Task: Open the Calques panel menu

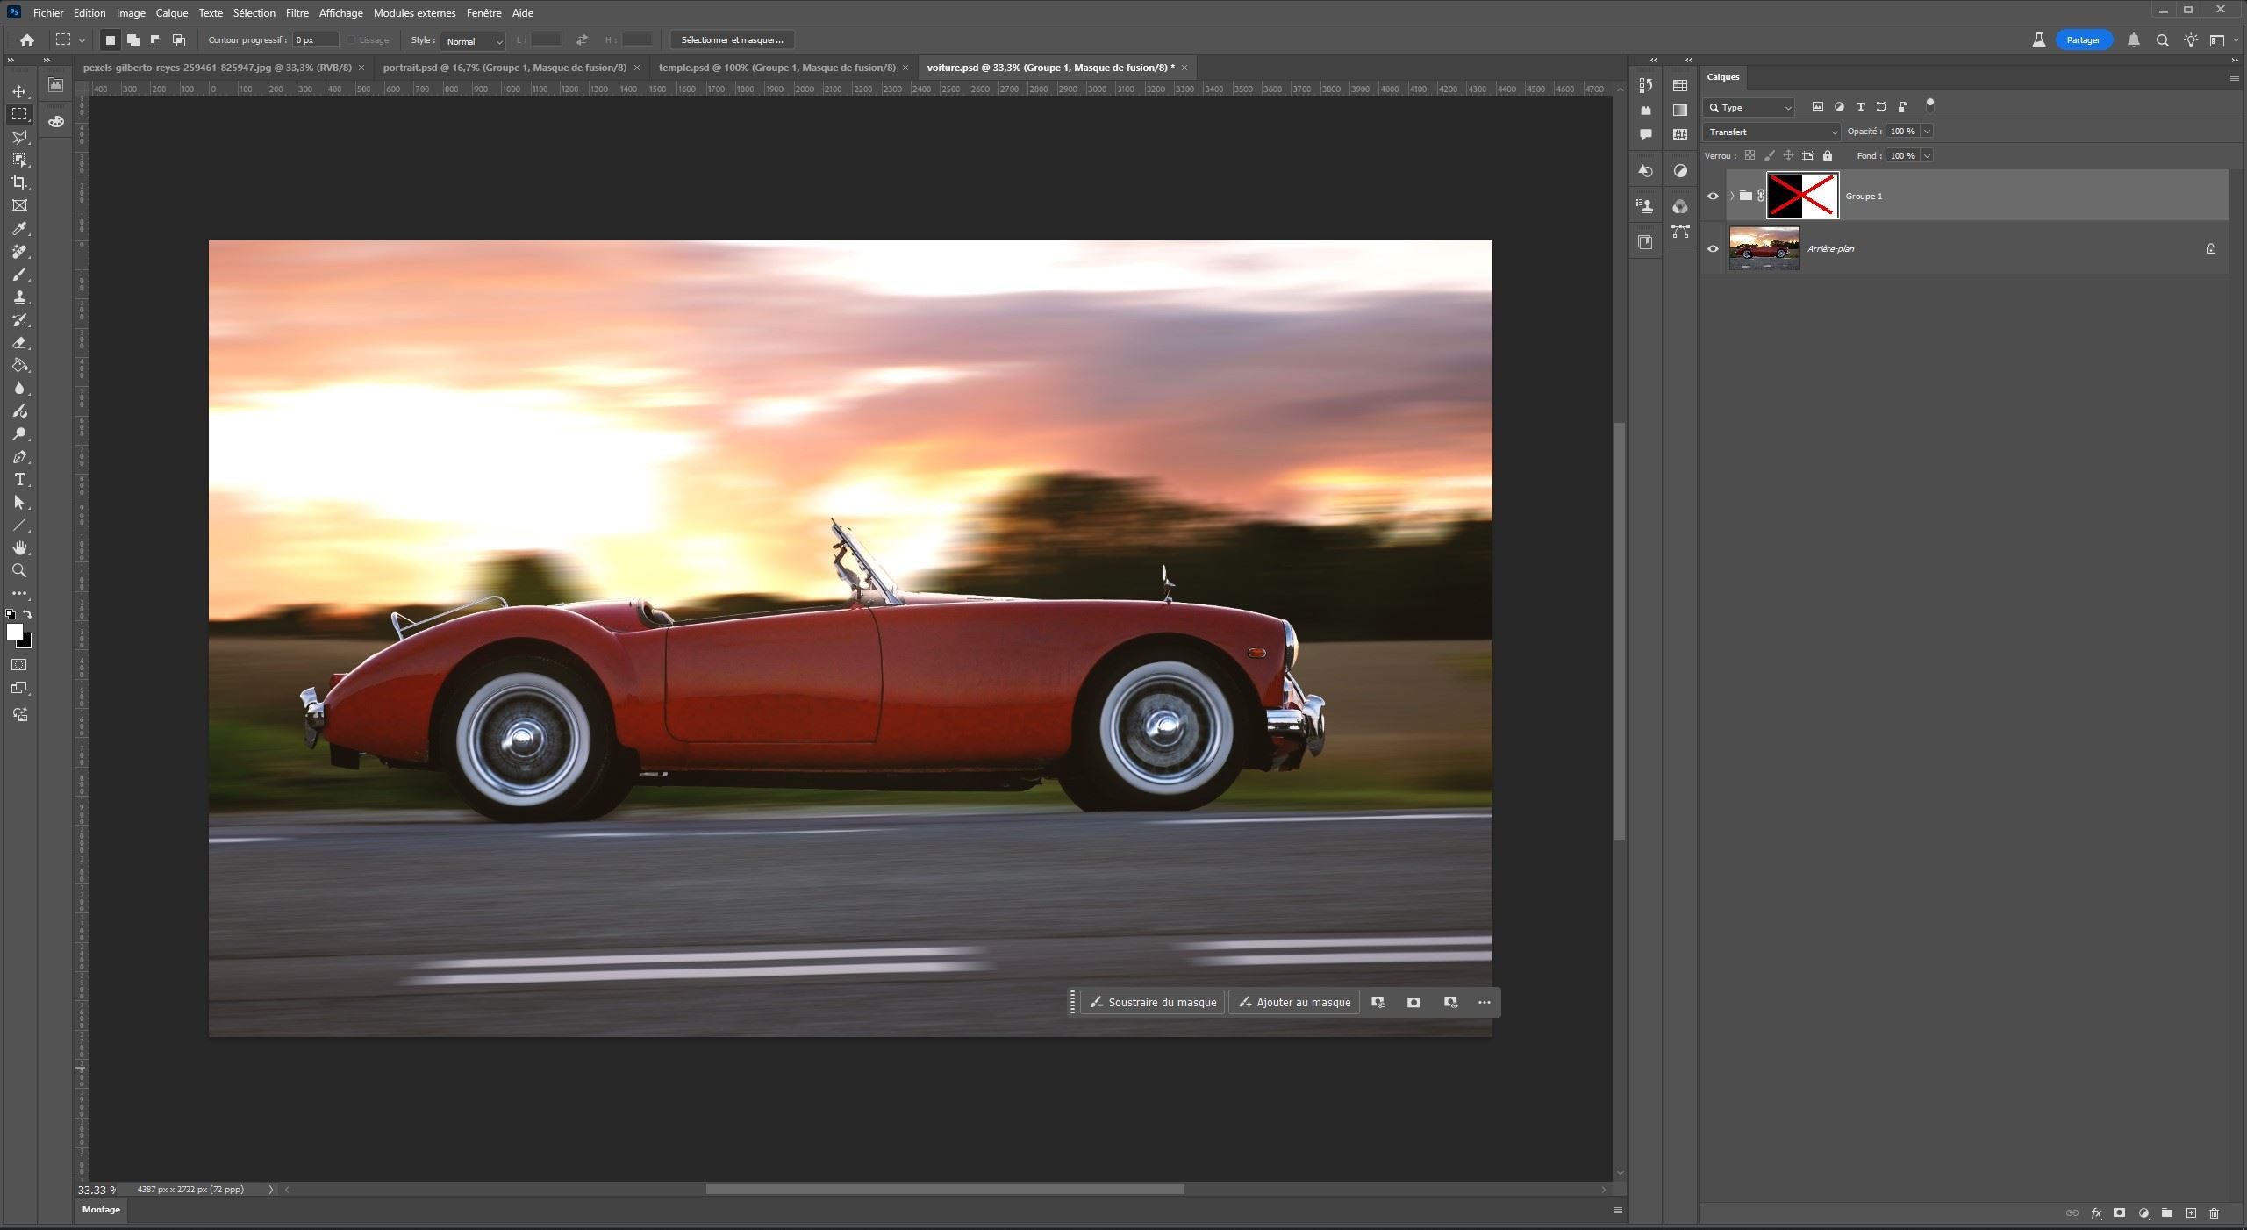Action: point(2234,77)
